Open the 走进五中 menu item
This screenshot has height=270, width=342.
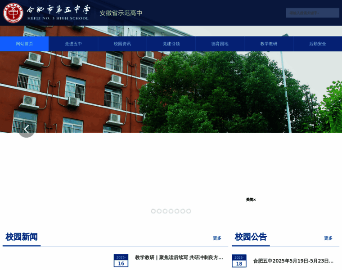click(x=73, y=44)
